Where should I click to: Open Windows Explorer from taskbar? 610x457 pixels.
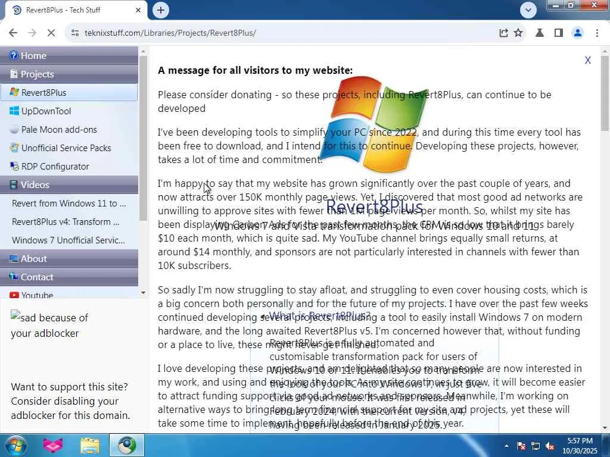click(90, 445)
